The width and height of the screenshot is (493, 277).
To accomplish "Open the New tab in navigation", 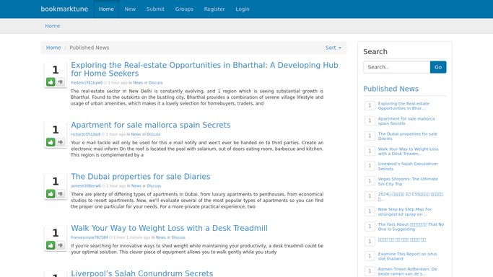I will click(130, 9).
